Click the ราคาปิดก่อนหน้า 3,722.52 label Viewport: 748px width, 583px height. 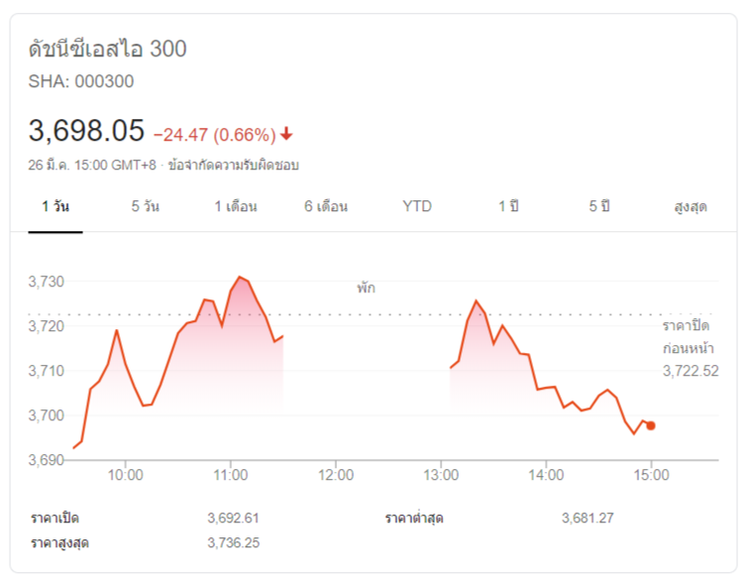tap(691, 348)
